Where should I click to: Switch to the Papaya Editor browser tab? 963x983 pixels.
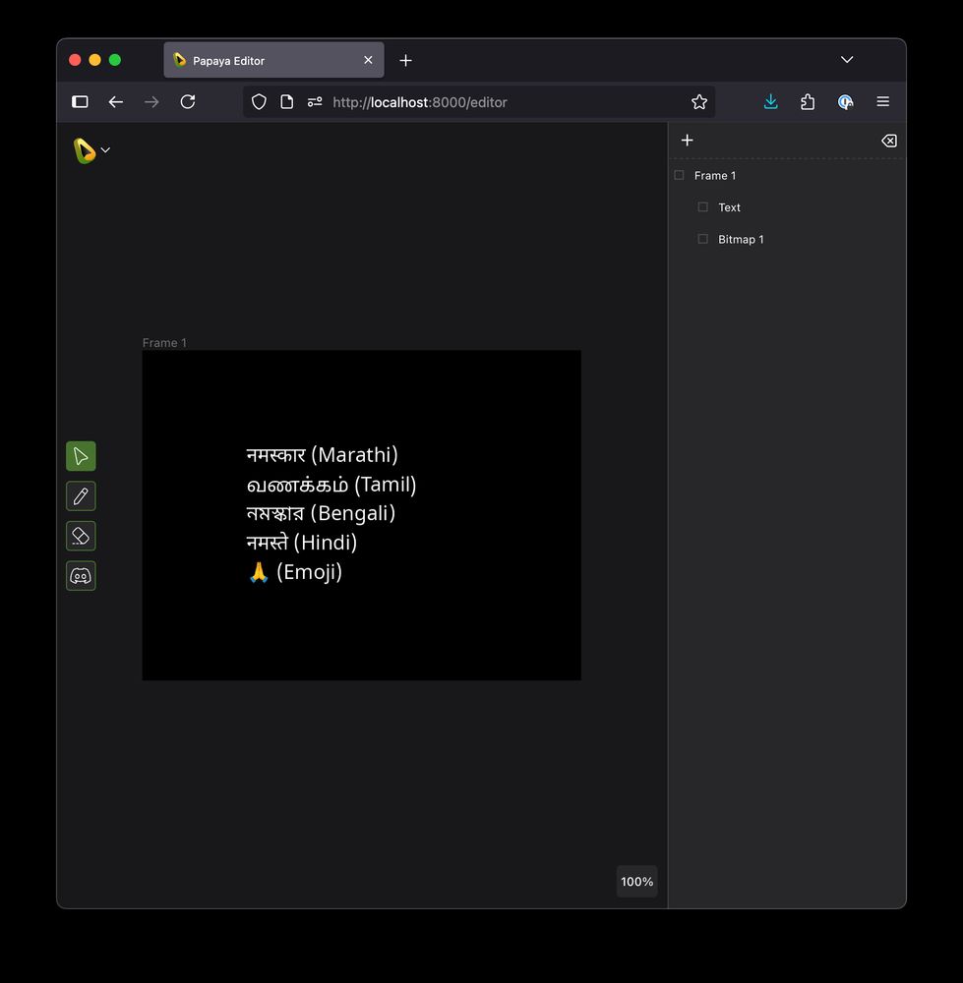(273, 60)
